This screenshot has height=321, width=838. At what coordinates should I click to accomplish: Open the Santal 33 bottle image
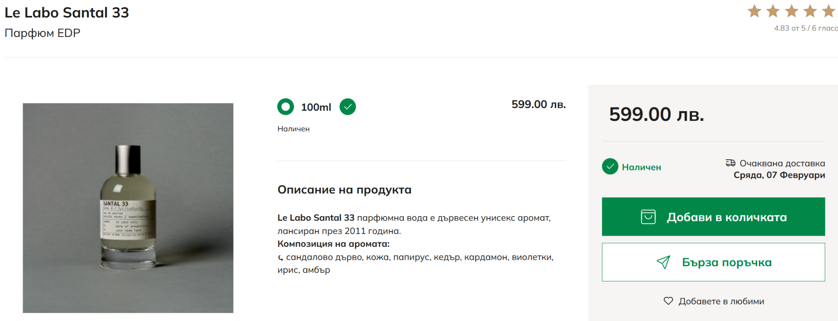tap(128, 208)
